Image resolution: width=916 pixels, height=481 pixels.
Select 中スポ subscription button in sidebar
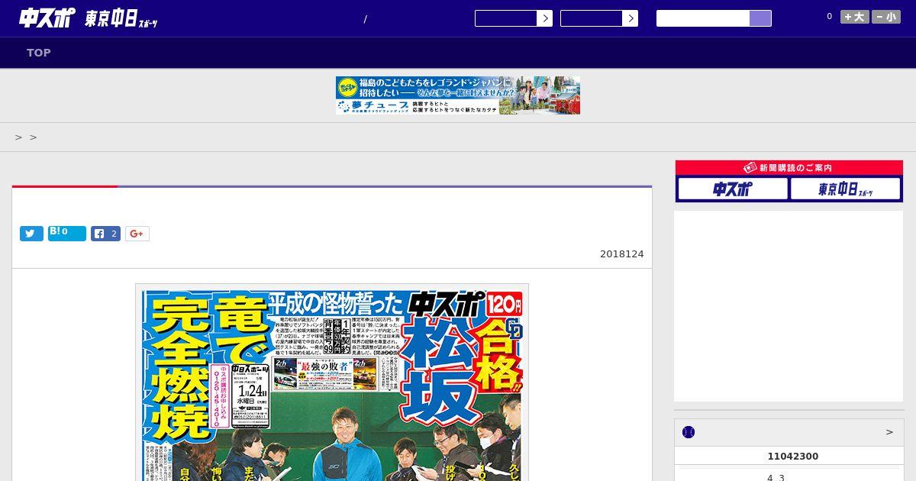[733, 189]
